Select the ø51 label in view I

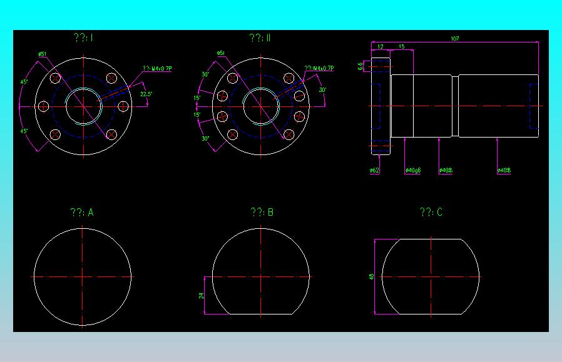pos(43,54)
